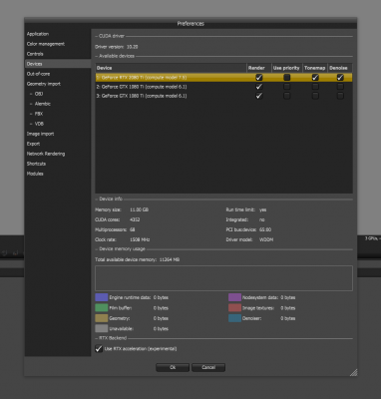Click the CUDA cores value 4352
Image resolution: width=381 pixels, height=399 pixels.
135,219
